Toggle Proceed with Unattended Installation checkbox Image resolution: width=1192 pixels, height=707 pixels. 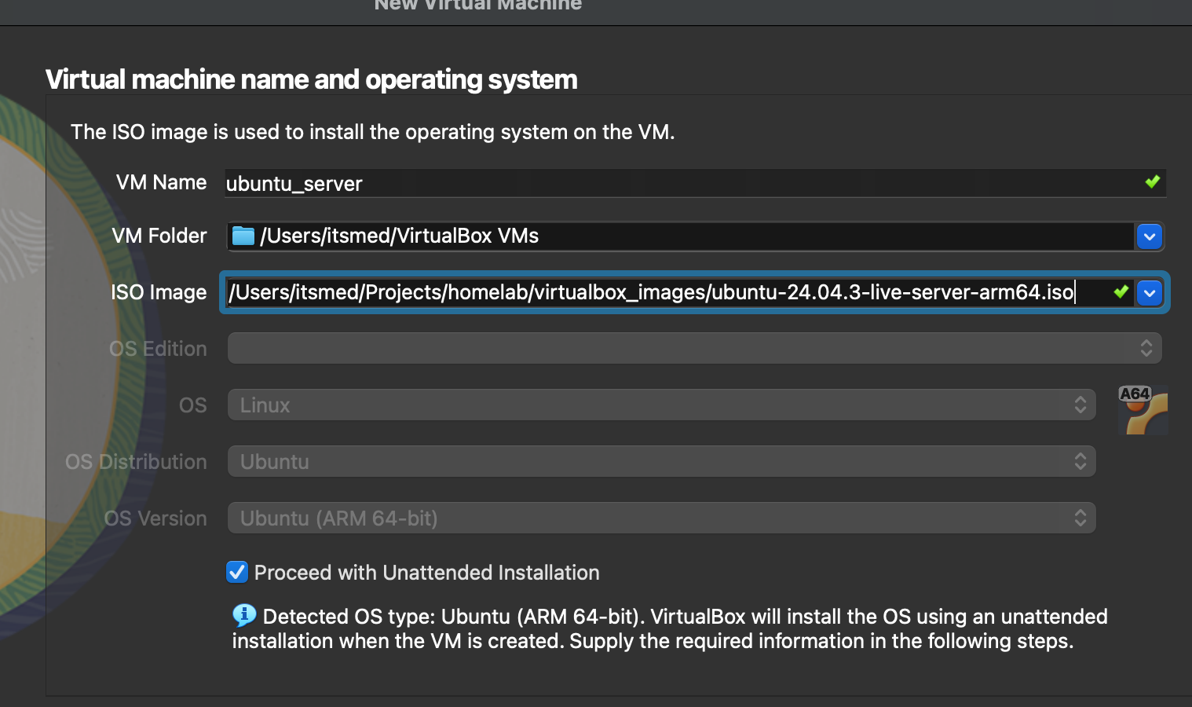[x=237, y=572]
